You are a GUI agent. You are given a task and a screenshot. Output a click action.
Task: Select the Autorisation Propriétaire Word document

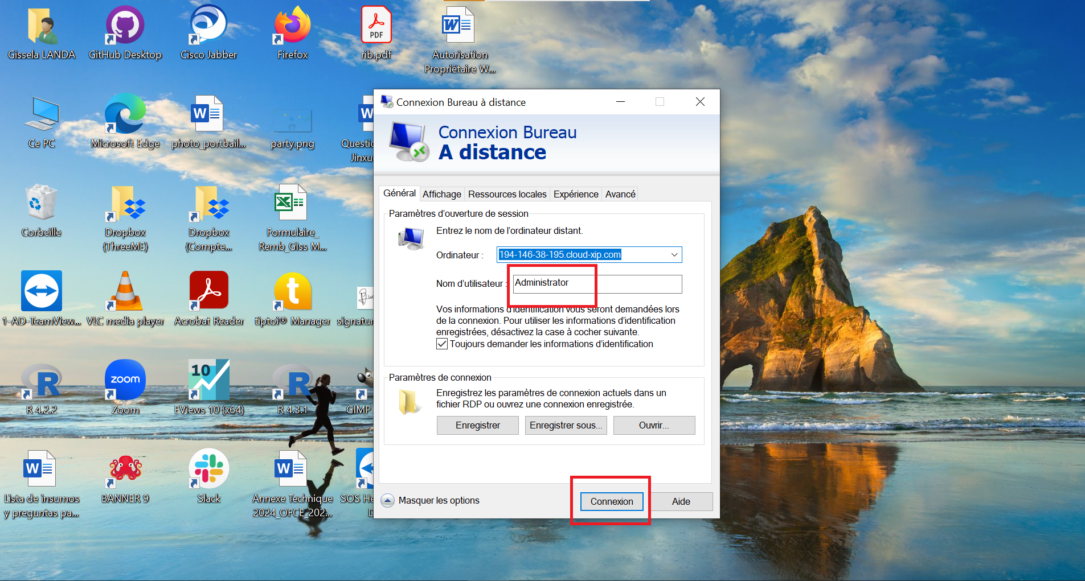pyautogui.click(x=459, y=25)
